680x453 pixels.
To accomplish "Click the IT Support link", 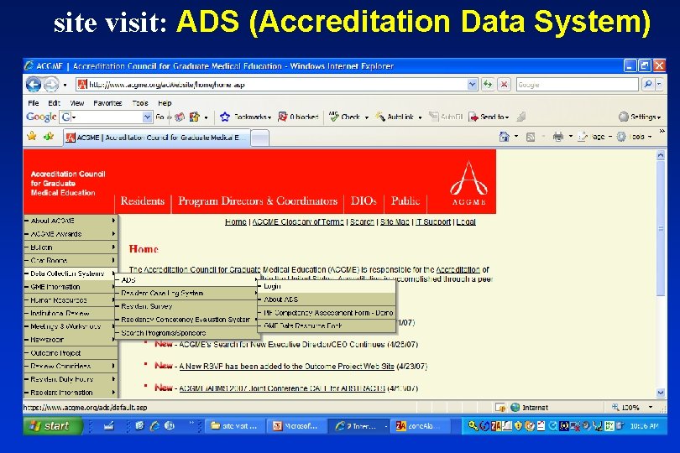I will (x=433, y=221).
